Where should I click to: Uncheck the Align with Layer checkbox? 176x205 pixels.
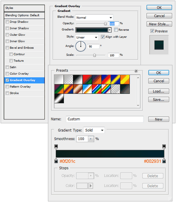point(103,37)
